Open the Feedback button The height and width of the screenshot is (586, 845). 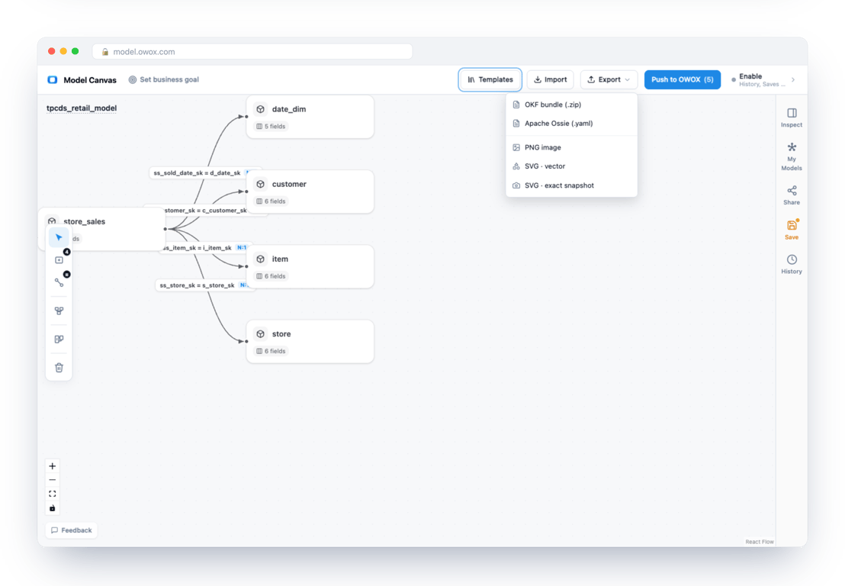72,530
